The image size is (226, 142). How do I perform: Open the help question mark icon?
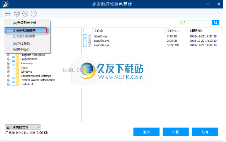pyautogui.click(x=34, y=14)
